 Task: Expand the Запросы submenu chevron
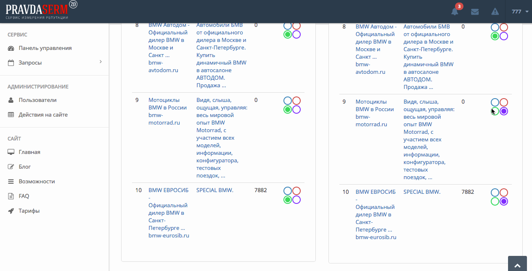tap(101, 62)
